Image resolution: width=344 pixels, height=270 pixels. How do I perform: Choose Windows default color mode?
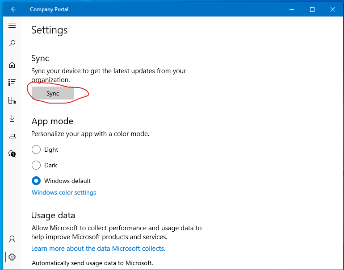61,181
